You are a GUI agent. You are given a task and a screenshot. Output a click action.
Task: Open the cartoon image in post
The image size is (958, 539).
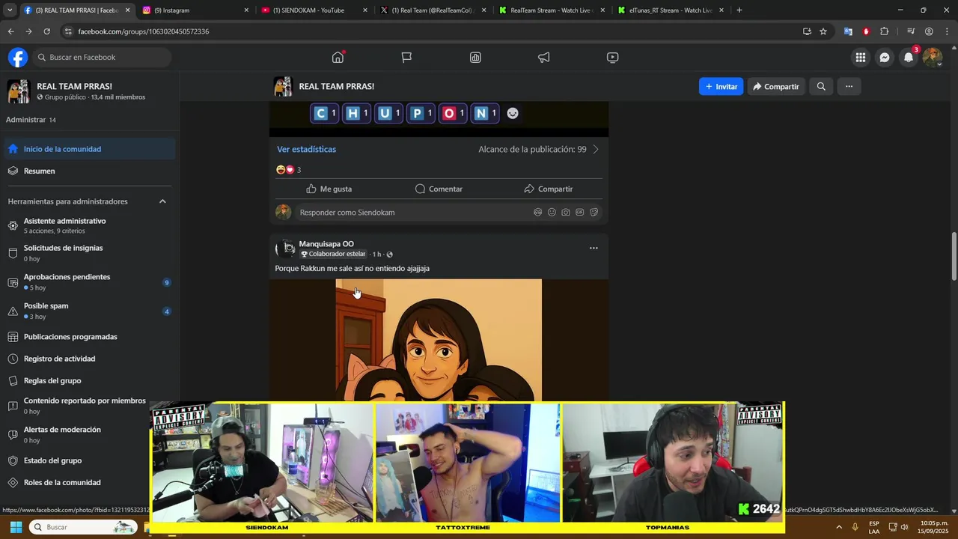(439, 341)
